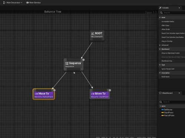Click the Sequence node icon

point(67,63)
